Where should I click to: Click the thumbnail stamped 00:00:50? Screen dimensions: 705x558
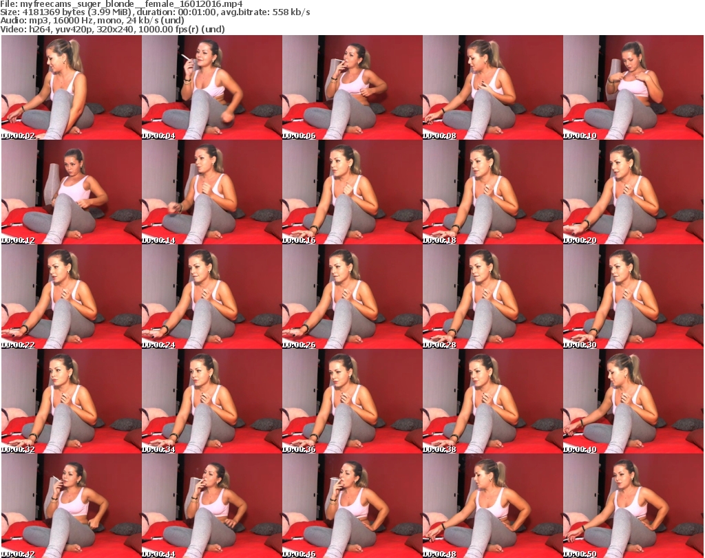[633, 506]
